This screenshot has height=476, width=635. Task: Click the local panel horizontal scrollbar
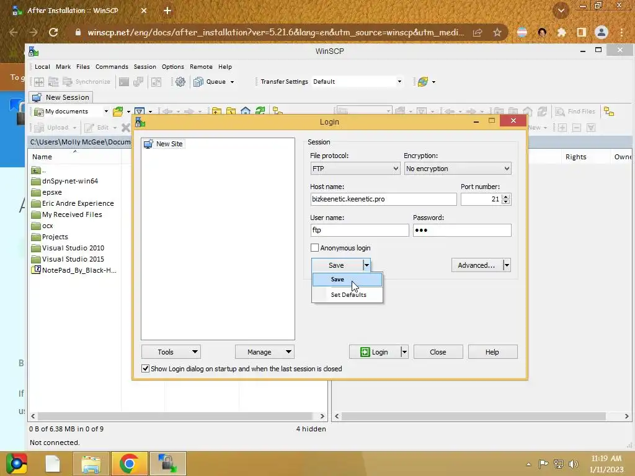coord(178,416)
